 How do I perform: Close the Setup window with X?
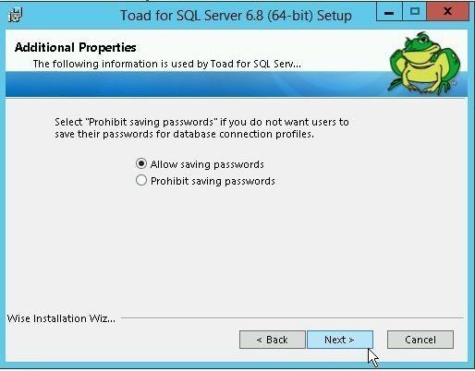[448, 12]
